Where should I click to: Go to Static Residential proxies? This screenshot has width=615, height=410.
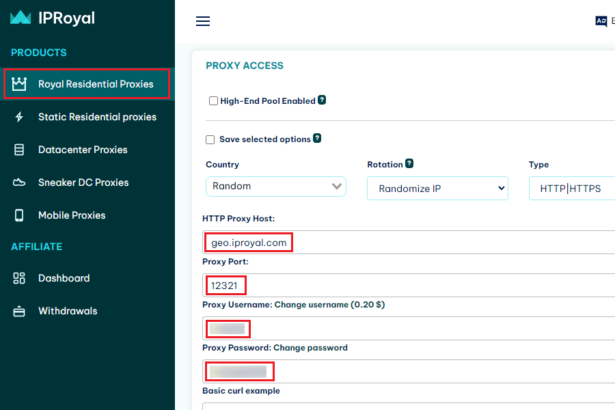[x=87, y=117]
